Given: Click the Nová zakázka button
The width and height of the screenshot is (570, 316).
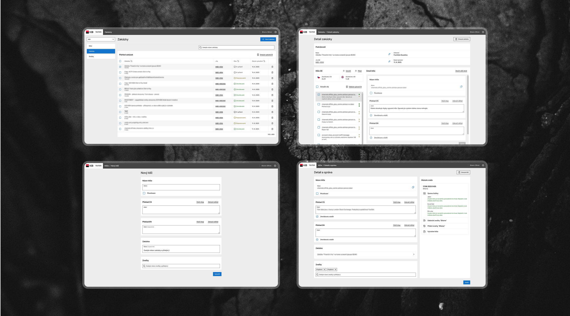Looking at the screenshot, I should tap(268, 39).
